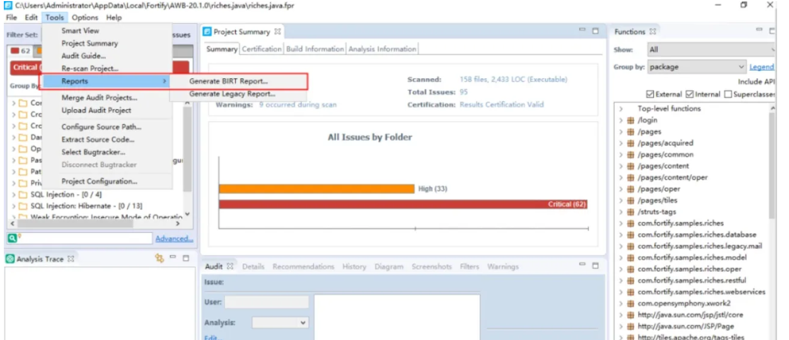Screen dimensions: 789x340
Task: Select the red 62 critical folder tab
Action: click(x=21, y=51)
